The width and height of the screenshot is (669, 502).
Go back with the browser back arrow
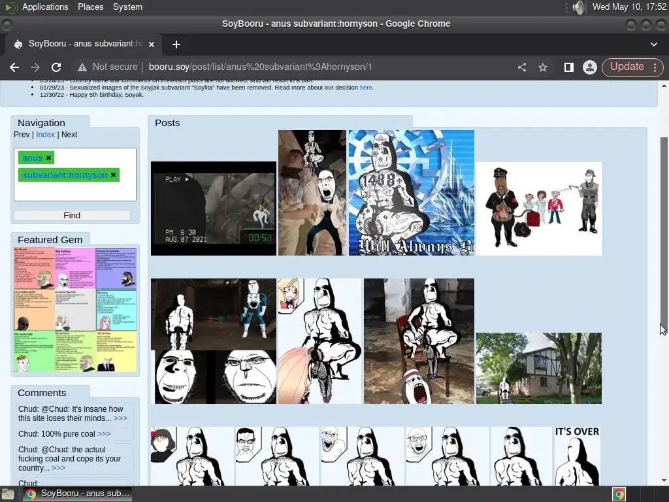(x=14, y=67)
